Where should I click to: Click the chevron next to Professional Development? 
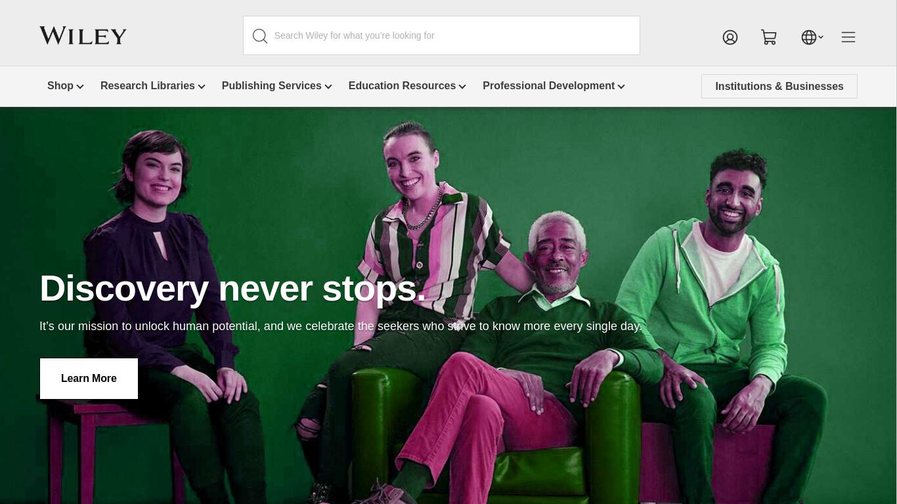point(621,87)
